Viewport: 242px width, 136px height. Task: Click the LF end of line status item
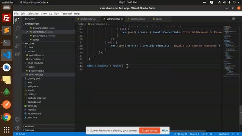[211, 134]
